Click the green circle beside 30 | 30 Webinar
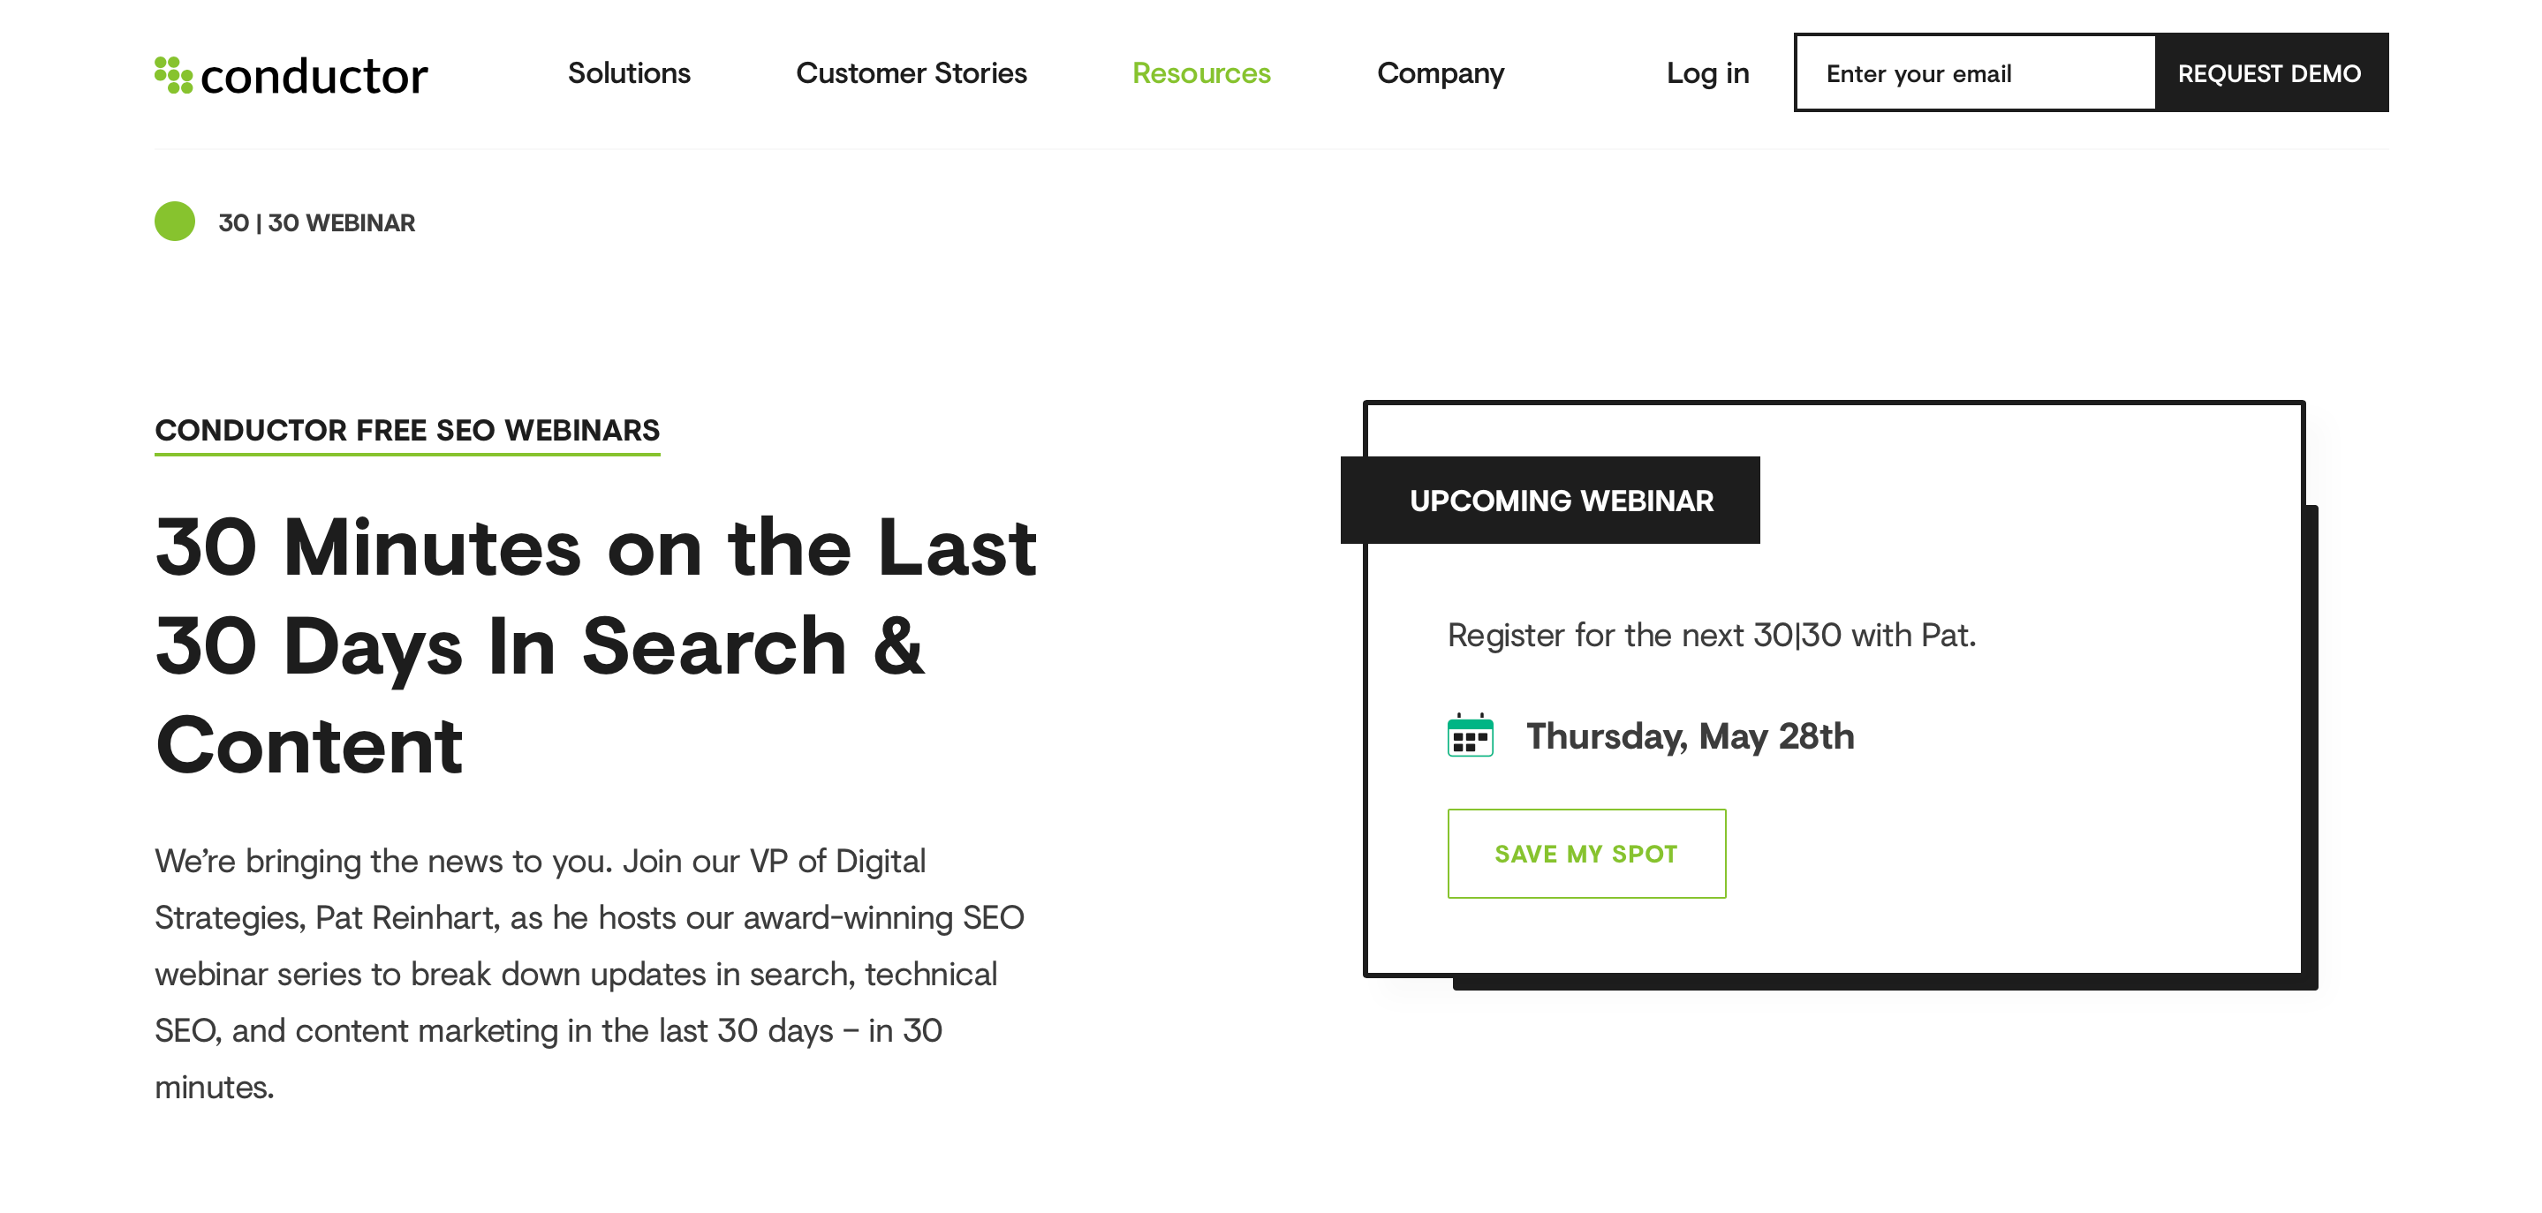This screenshot has width=2542, height=1213. 175,222
